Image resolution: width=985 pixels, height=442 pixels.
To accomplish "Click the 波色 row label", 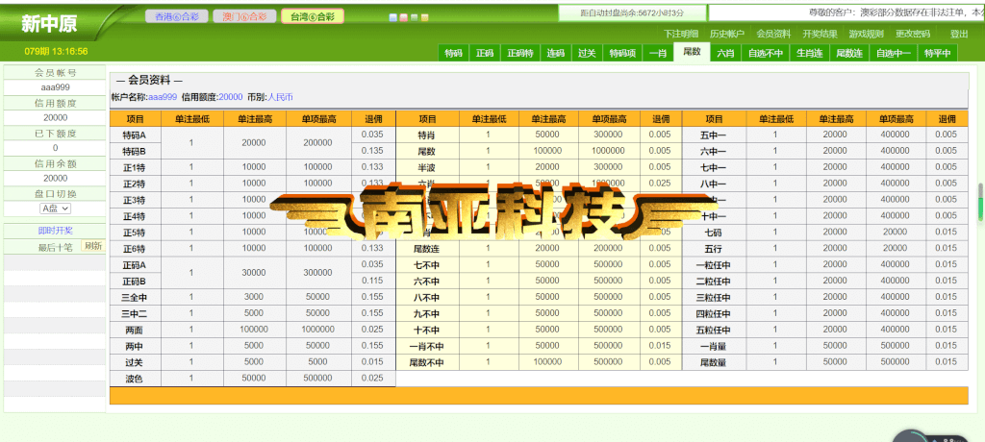I will click(135, 379).
